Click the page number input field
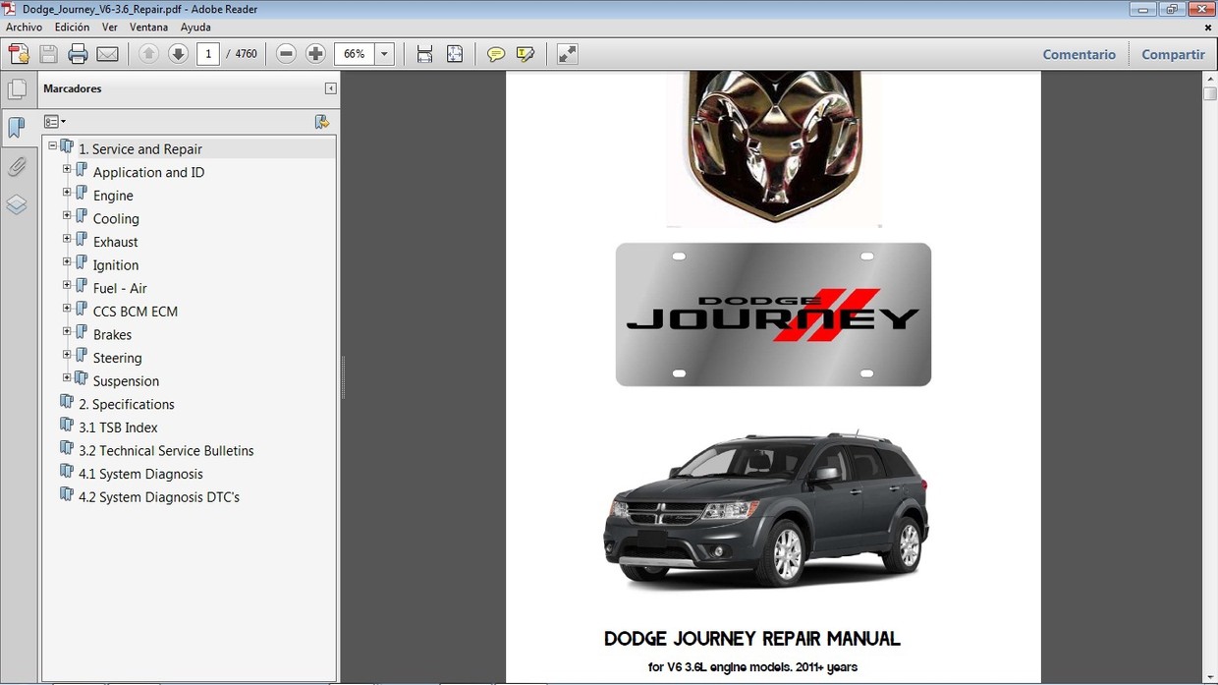Viewport: 1218px width, 685px height. click(x=207, y=54)
